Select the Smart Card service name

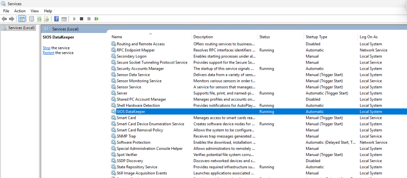[126, 118]
